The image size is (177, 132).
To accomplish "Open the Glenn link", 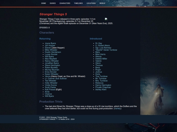I will point(98,63).
